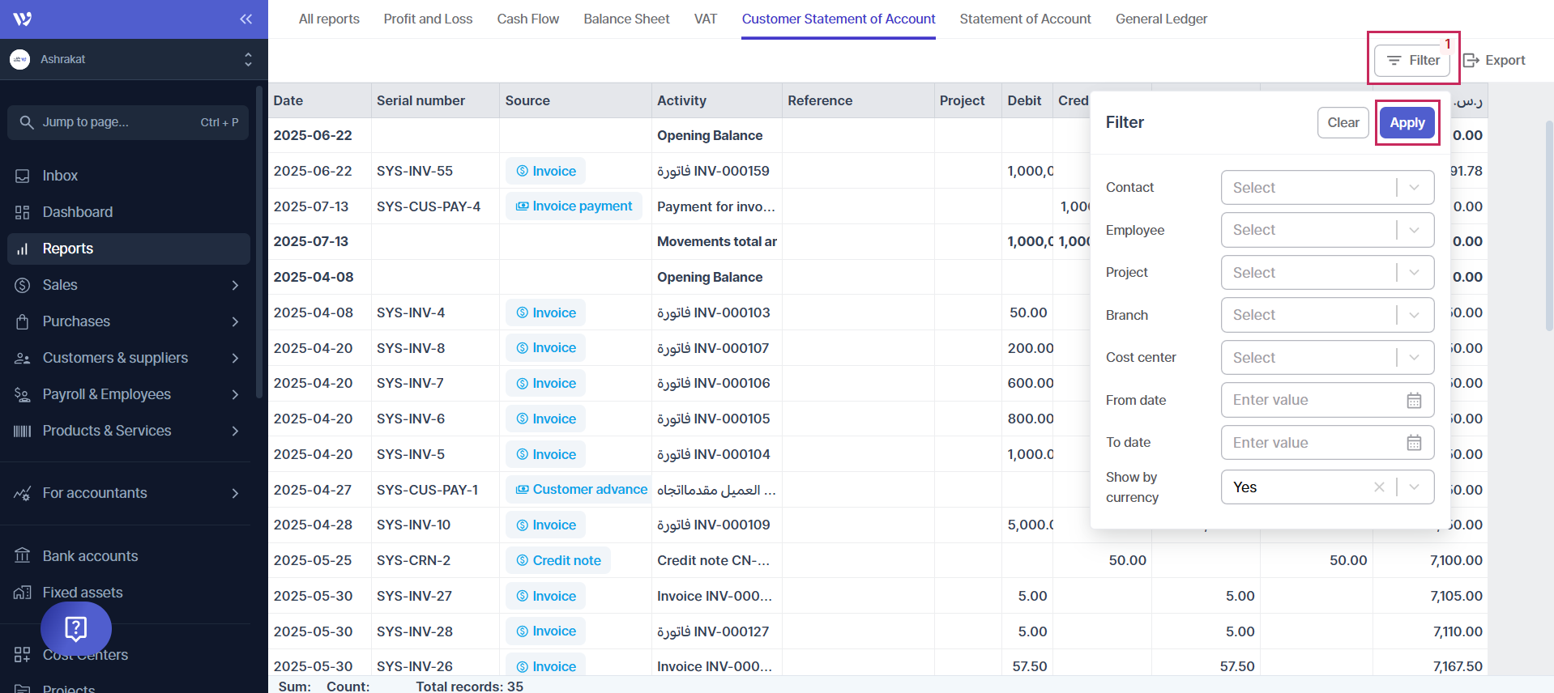Apply the filter settings
The width and height of the screenshot is (1554, 693).
point(1407,123)
